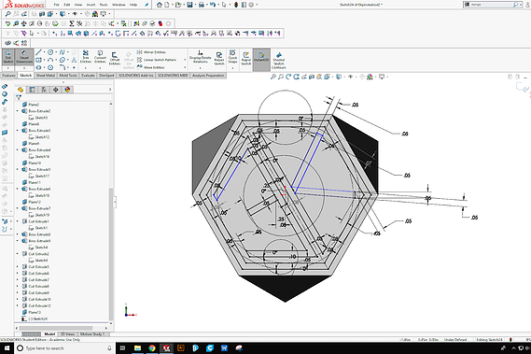Click the Mirror Entities command
Screen dimensions: 531x354
tap(151, 52)
